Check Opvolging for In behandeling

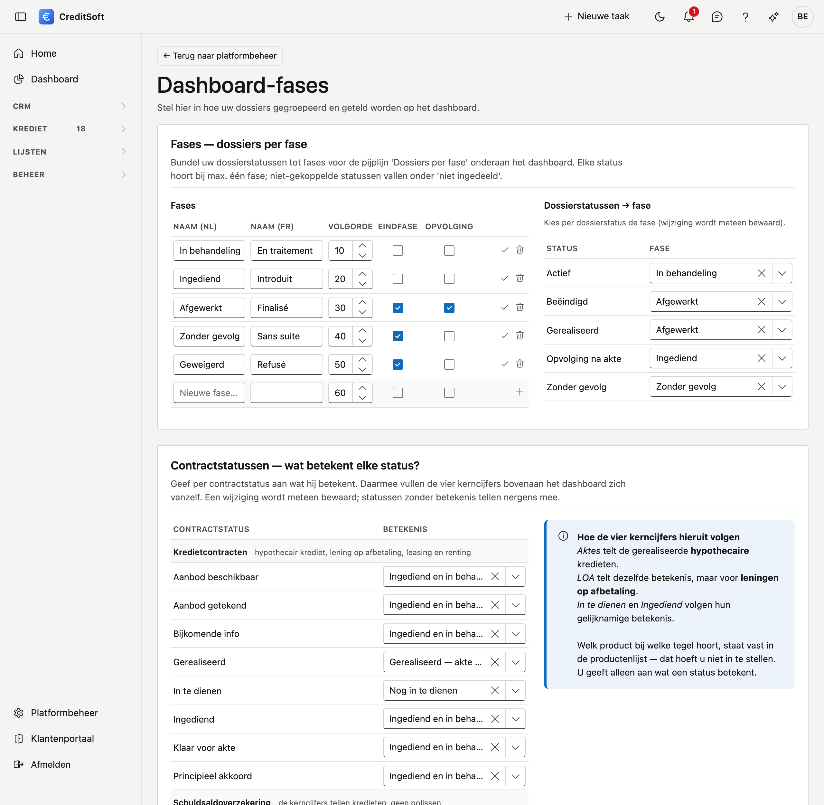[x=449, y=250]
